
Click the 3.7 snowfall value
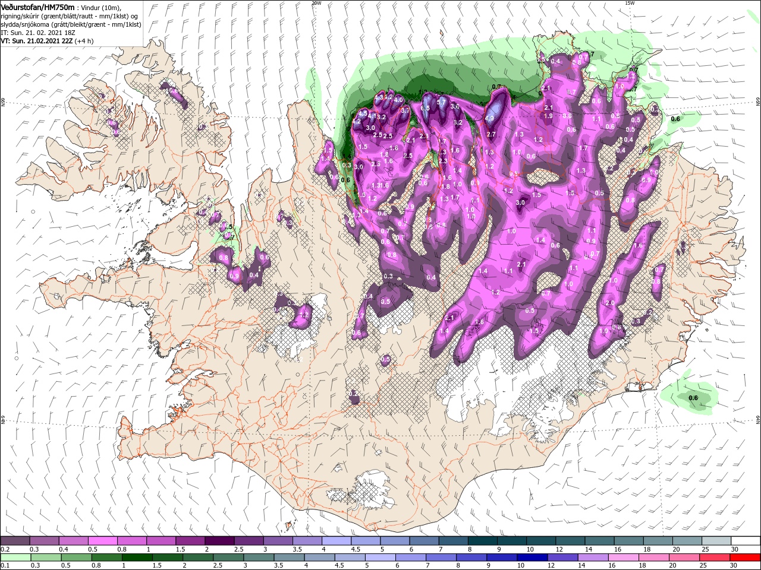pos(406,110)
